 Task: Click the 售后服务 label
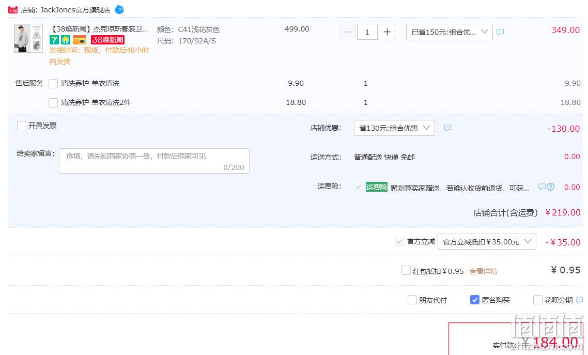click(x=29, y=83)
